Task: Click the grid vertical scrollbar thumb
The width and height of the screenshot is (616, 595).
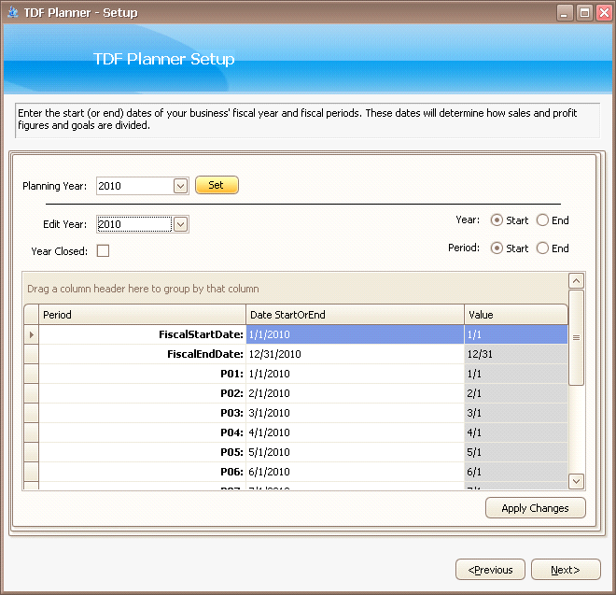Action: click(576, 338)
